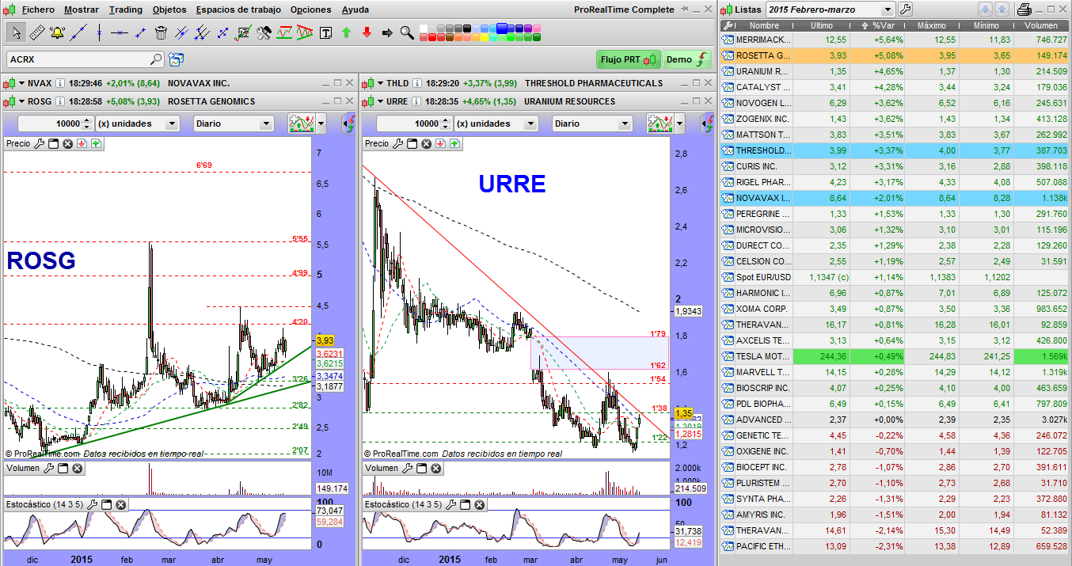The width and height of the screenshot is (1072, 566).
Task: Click the trash can delete-objects icon
Action: coord(161,32)
